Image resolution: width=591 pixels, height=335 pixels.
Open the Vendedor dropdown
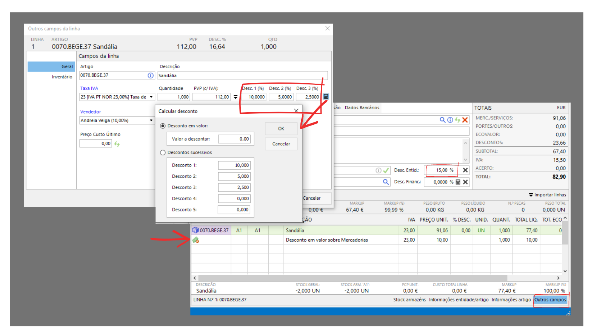tap(151, 121)
